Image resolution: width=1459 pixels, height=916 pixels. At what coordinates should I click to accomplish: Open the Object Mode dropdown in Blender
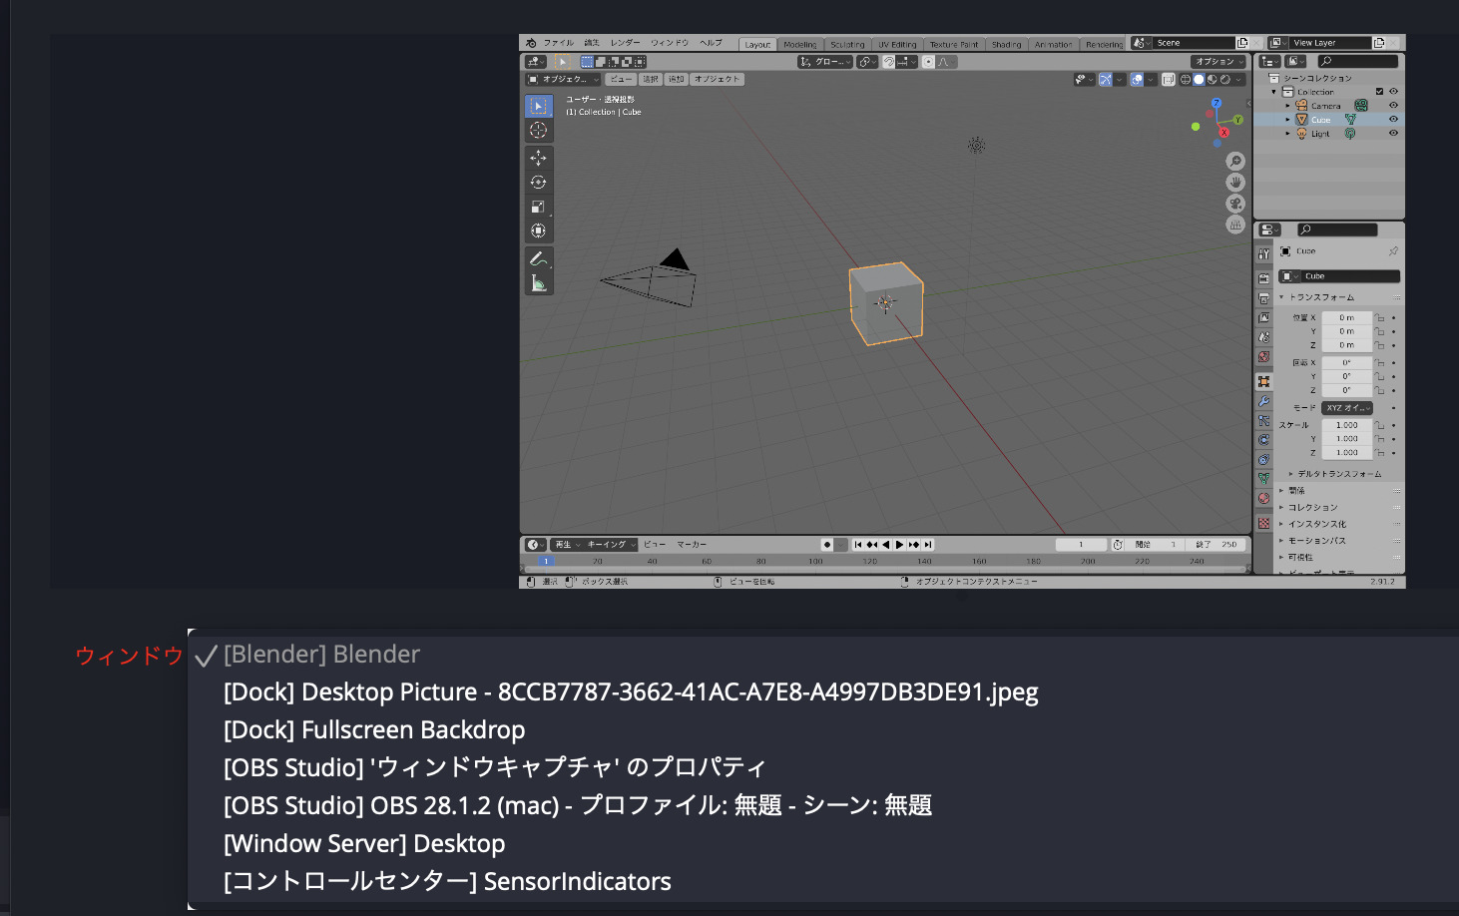564,80
